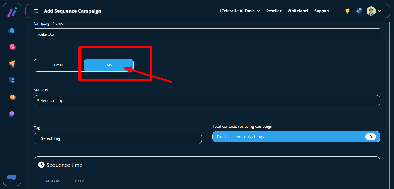Open the purple chat bubble sidebar icon
The image size is (394, 189).
pyautogui.click(x=12, y=114)
